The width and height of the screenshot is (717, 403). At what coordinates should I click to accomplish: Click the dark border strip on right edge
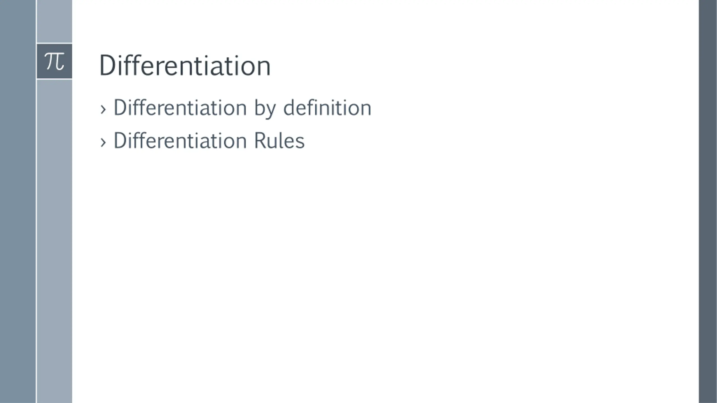[x=708, y=201]
